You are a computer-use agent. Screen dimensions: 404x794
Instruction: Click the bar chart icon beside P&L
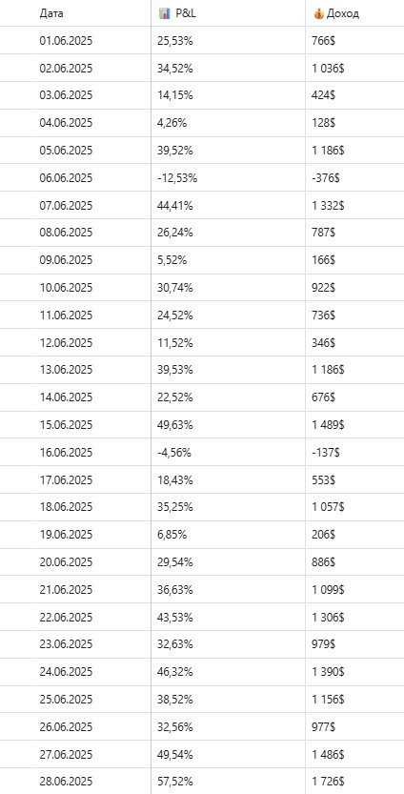pos(165,13)
